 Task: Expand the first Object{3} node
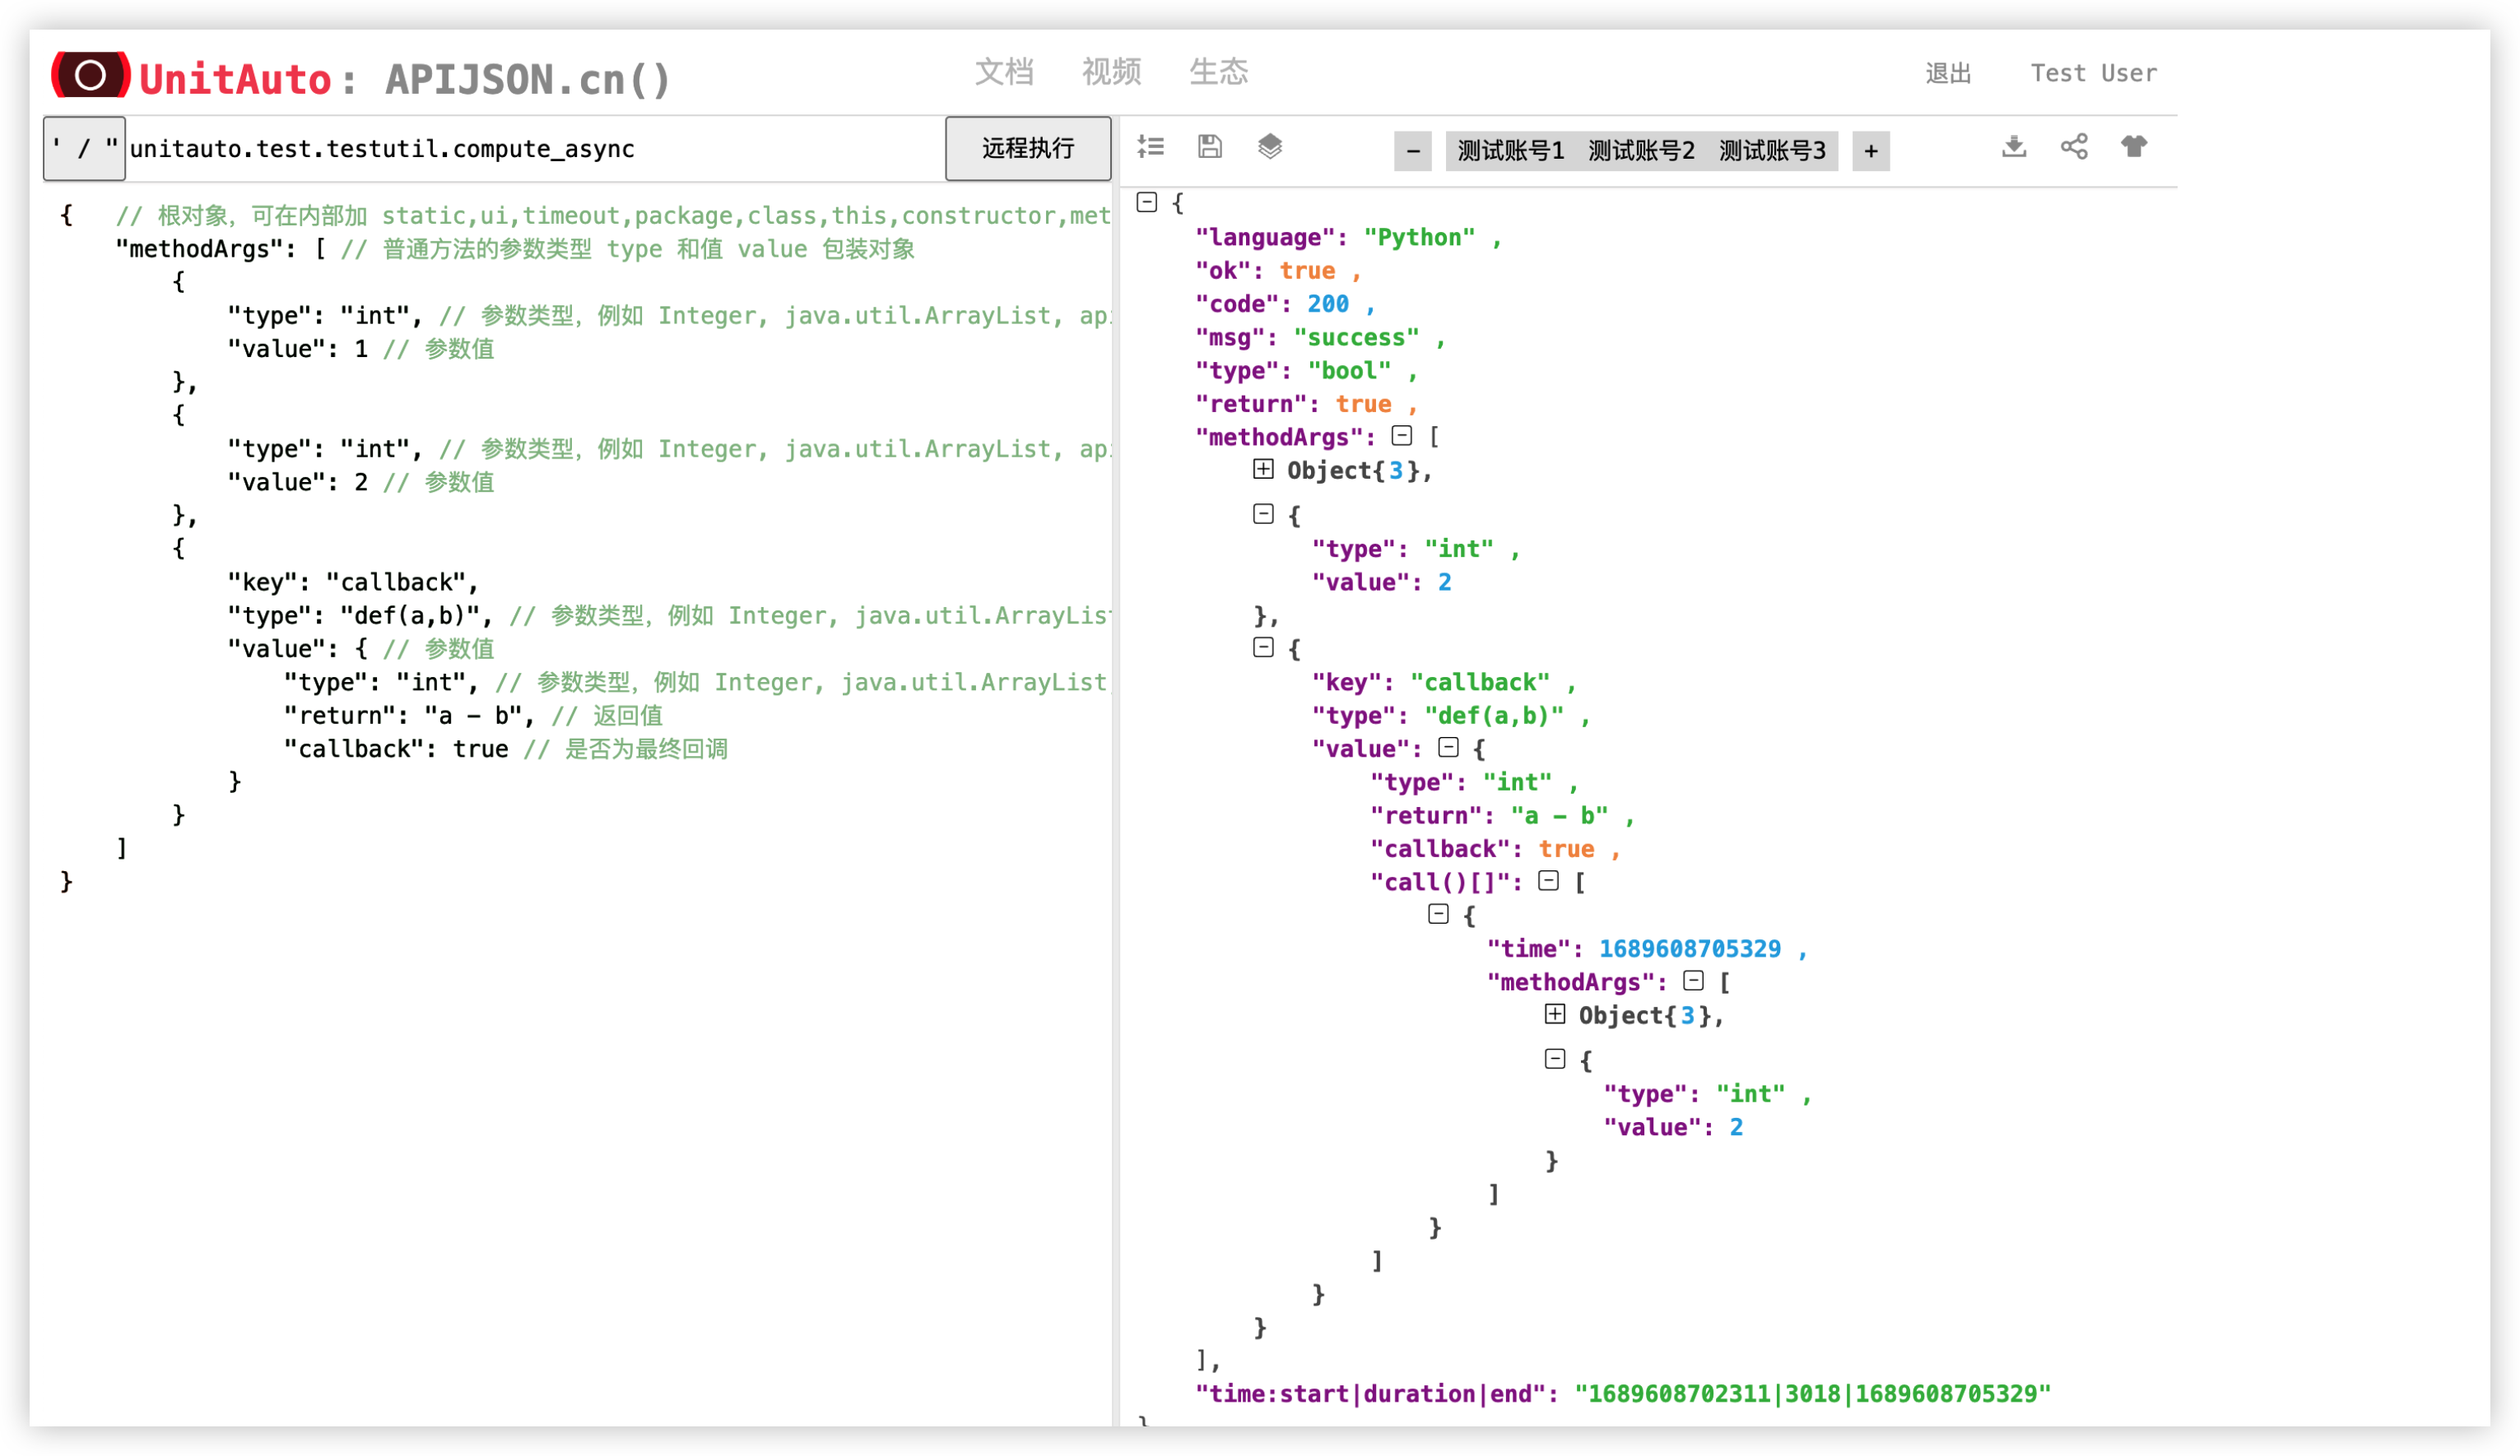coord(1264,469)
